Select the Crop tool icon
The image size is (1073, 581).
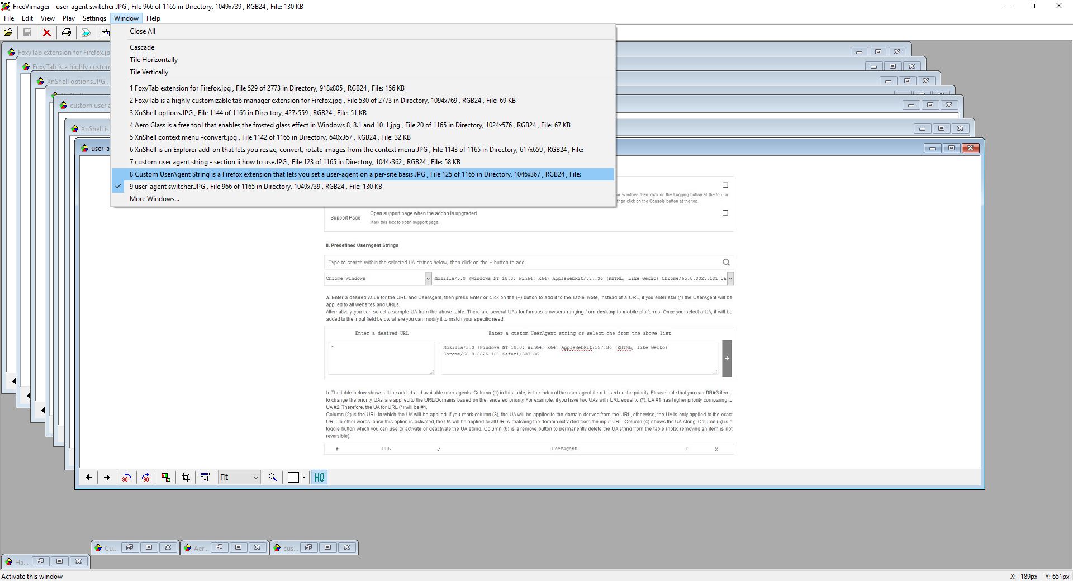[x=186, y=477]
